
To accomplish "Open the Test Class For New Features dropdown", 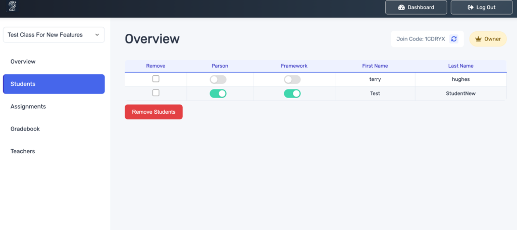I will tap(54, 35).
